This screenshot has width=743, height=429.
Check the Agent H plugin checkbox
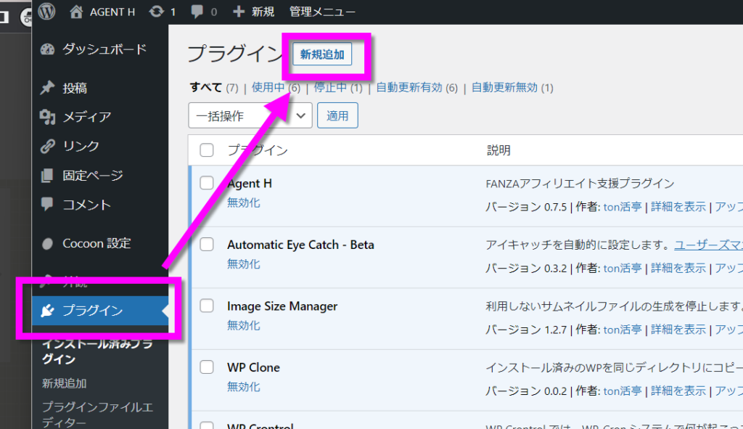(x=207, y=183)
